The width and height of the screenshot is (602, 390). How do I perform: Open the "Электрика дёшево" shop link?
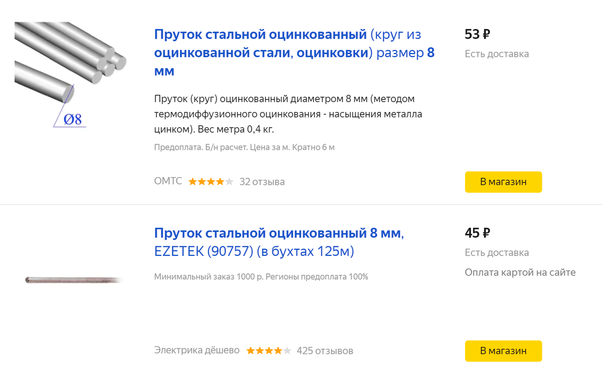pos(197,350)
